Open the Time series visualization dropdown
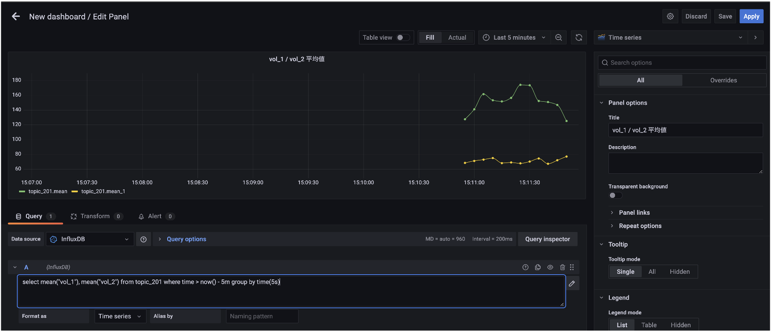 pyautogui.click(x=671, y=38)
